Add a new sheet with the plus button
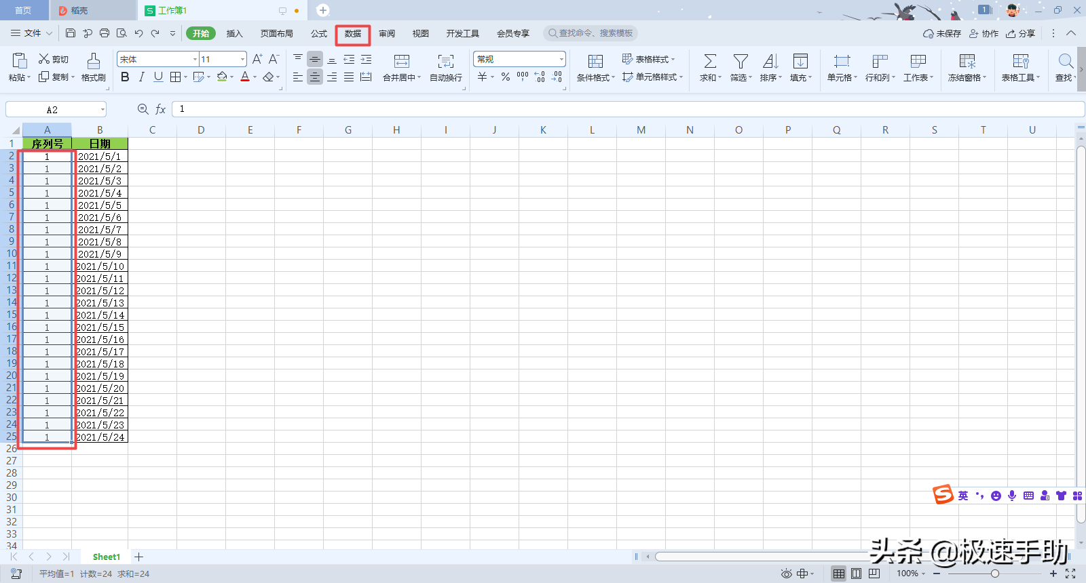This screenshot has width=1086, height=583. coord(138,557)
